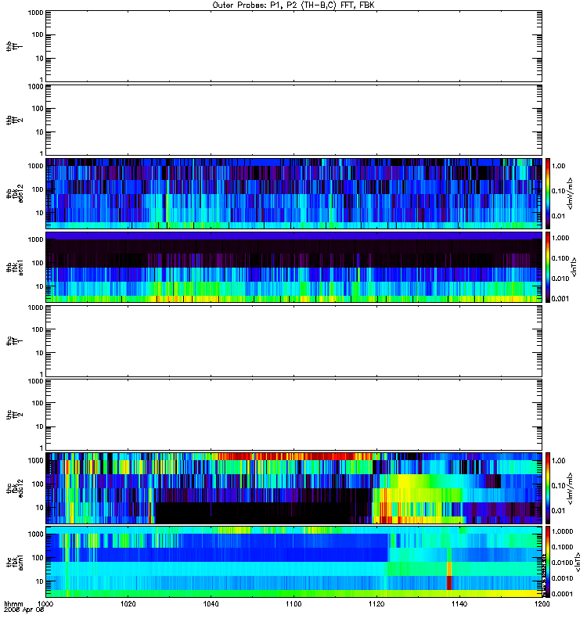This screenshot has height=626, width=587.
Task: Click the "thb fbk edc12" panel axis label
Action: (14, 193)
